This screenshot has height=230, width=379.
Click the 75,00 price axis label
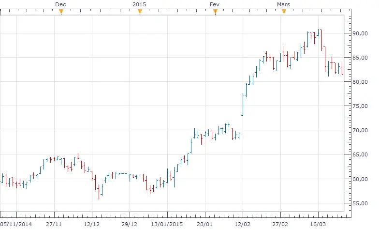coord(361,107)
